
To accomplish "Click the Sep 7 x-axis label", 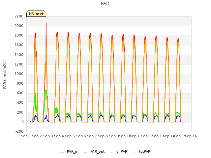I will pyautogui.click(x=92, y=136).
